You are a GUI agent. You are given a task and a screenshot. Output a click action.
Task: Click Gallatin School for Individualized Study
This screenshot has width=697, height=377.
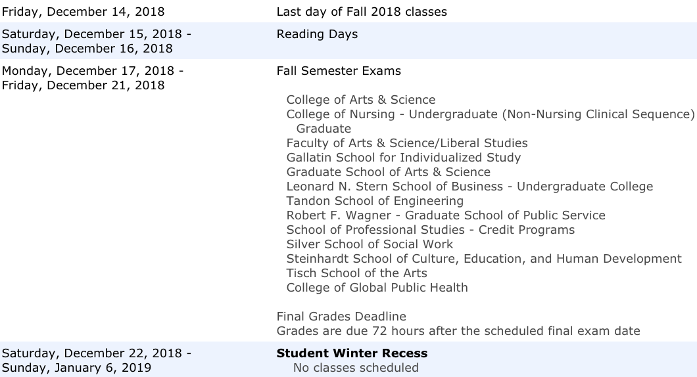pyautogui.click(x=404, y=158)
